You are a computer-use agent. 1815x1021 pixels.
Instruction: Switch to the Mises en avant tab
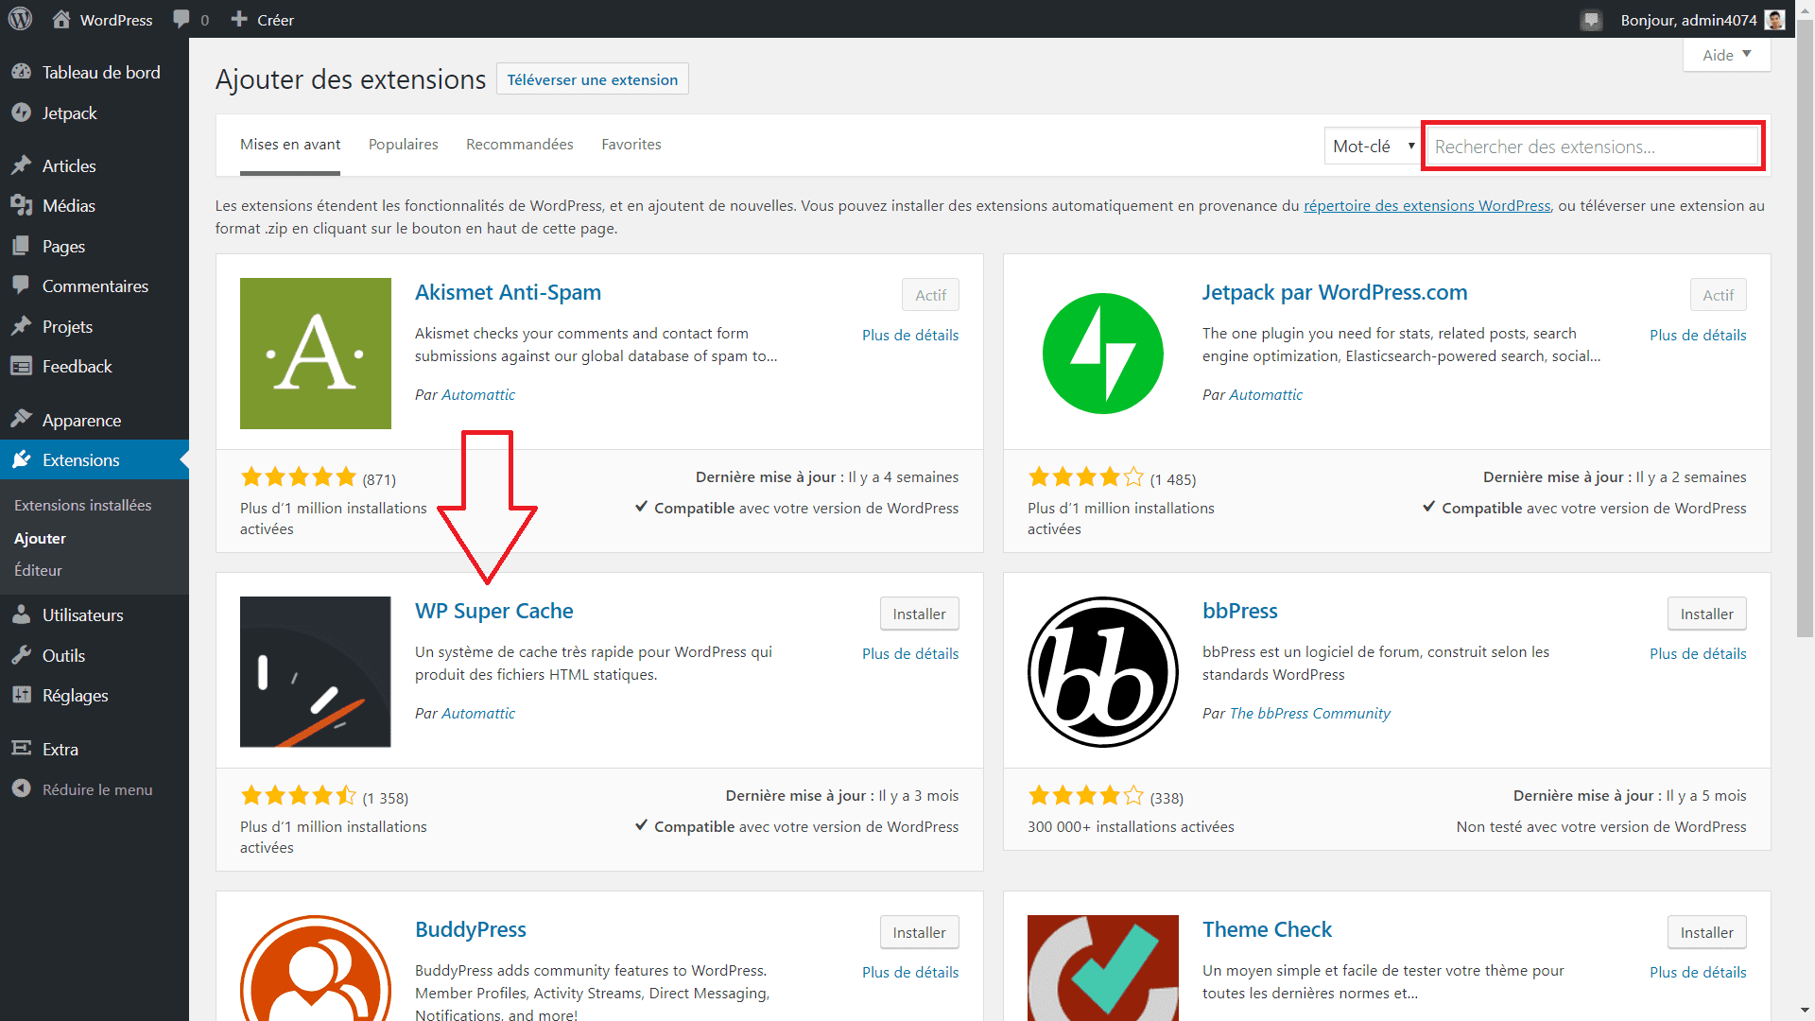(290, 145)
